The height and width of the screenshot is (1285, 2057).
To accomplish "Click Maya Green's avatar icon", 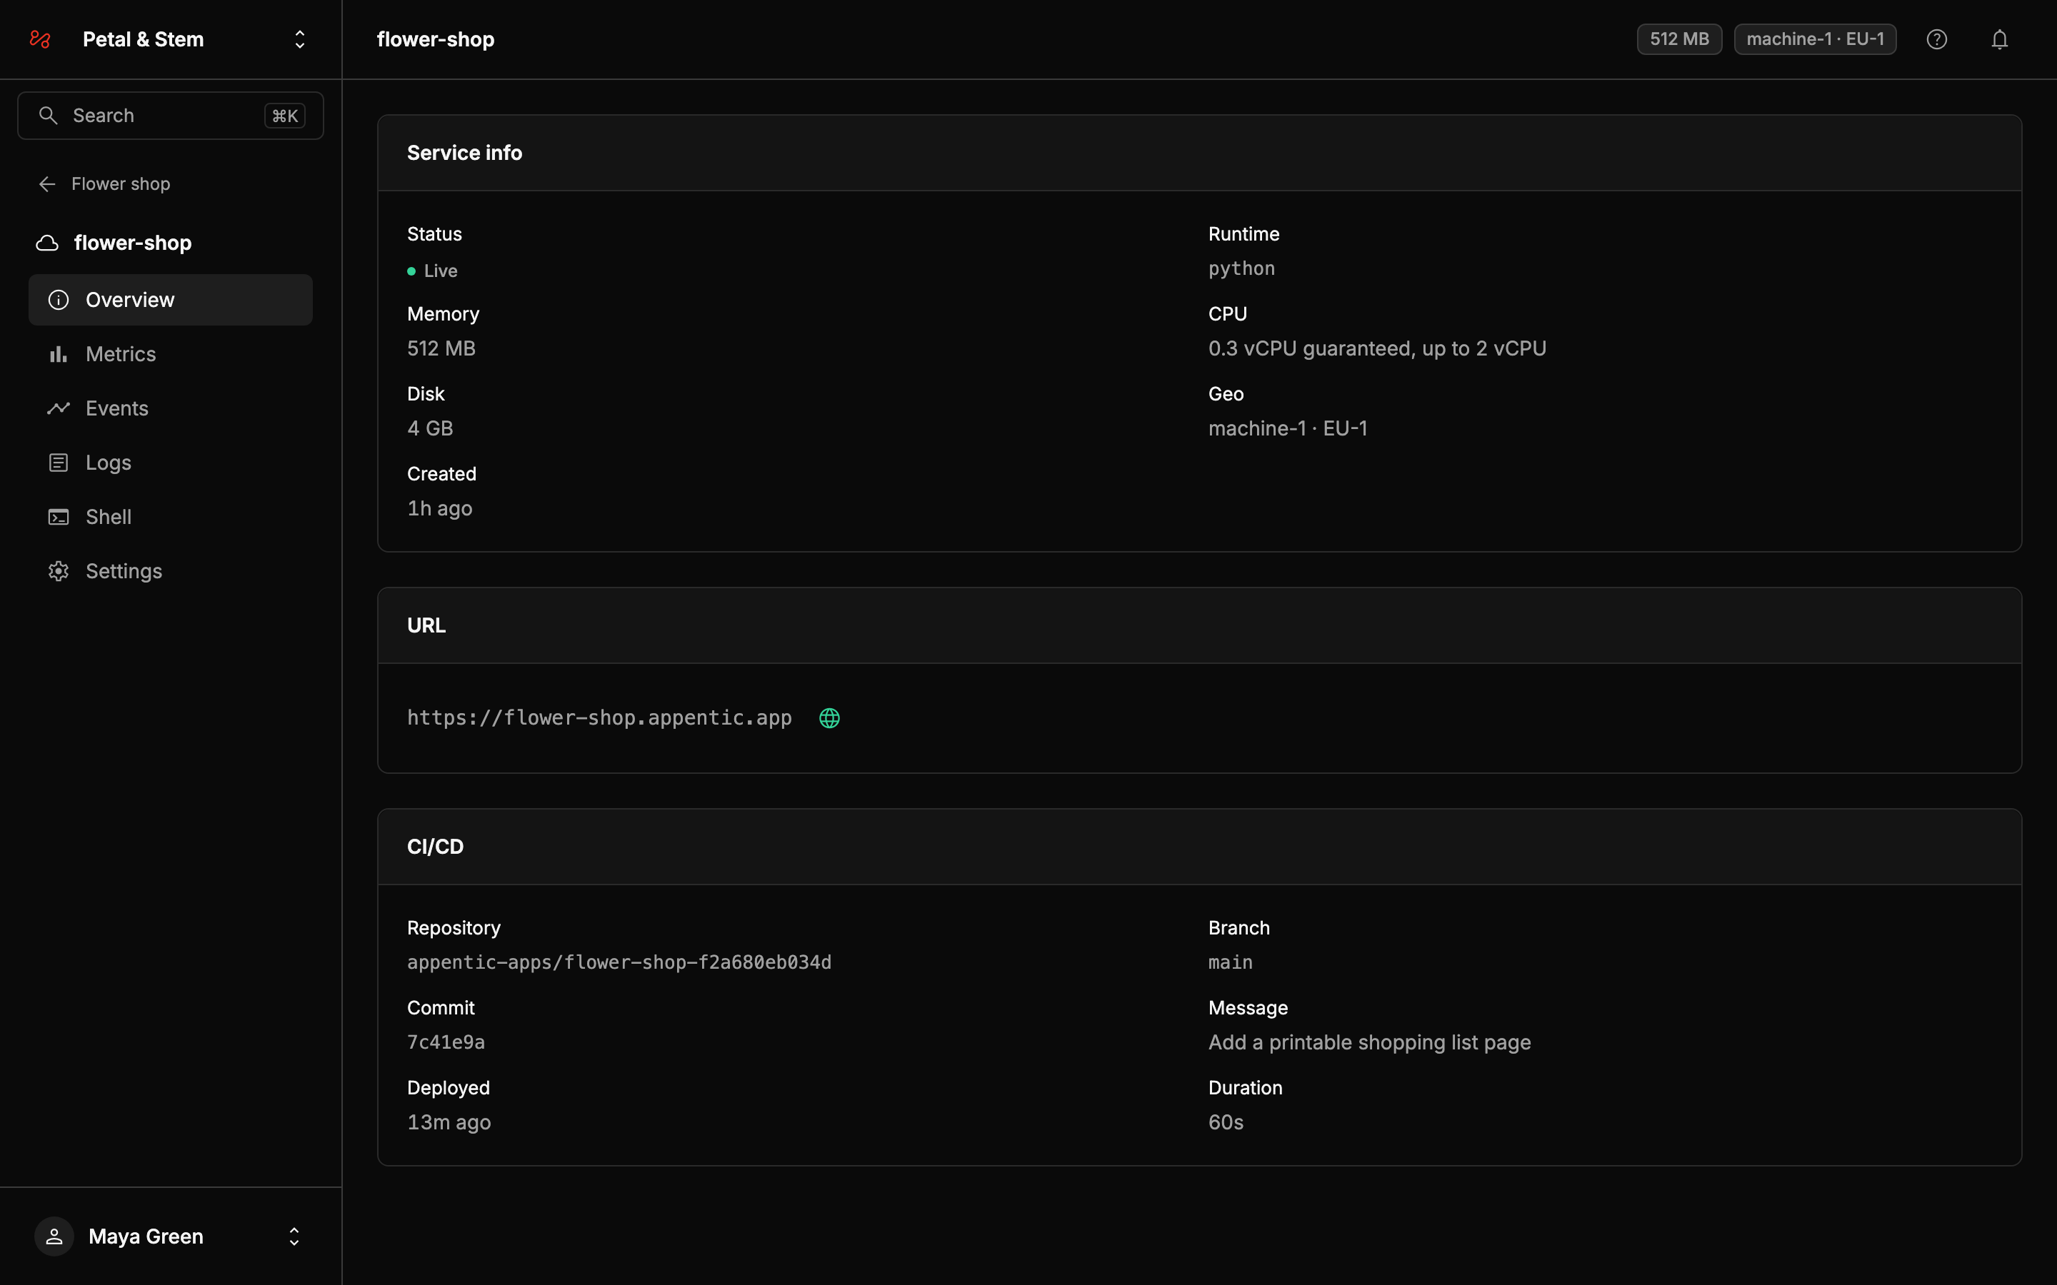I will coord(54,1236).
